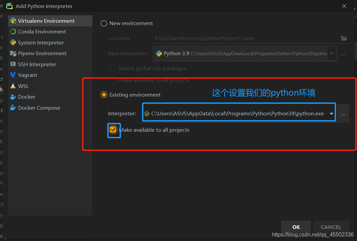Open the python.exe interpreter combo box
The height and width of the screenshot is (241, 357).
[239, 113]
